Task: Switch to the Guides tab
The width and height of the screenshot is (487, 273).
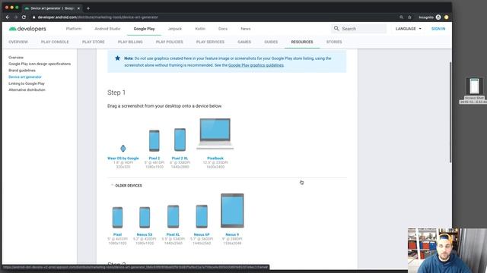Action: pos(271,42)
